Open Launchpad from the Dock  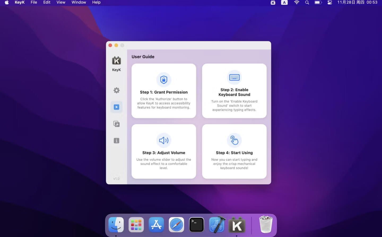[136, 225]
